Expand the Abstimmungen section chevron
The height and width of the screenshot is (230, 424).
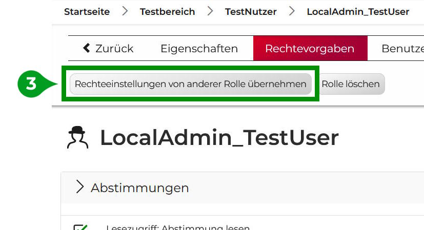(79, 187)
